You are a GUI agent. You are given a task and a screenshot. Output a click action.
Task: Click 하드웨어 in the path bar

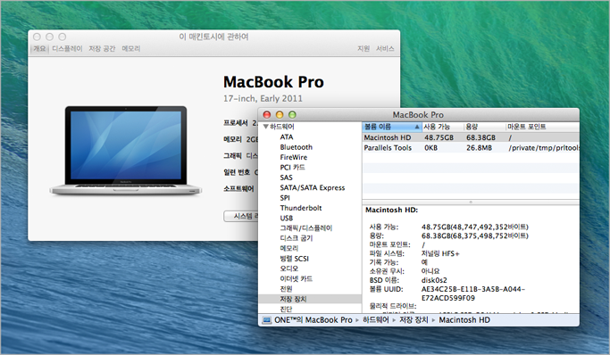(376, 320)
